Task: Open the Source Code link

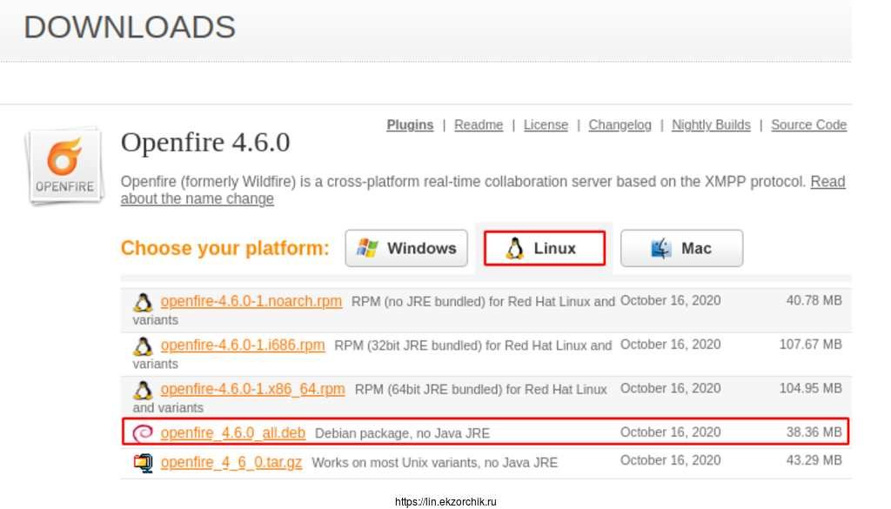Action: point(808,125)
